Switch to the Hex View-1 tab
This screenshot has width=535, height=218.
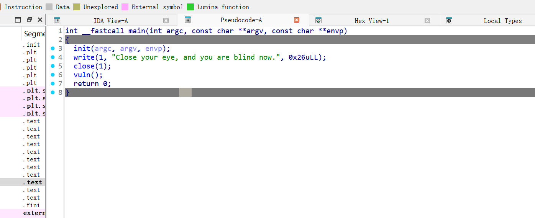coord(371,21)
